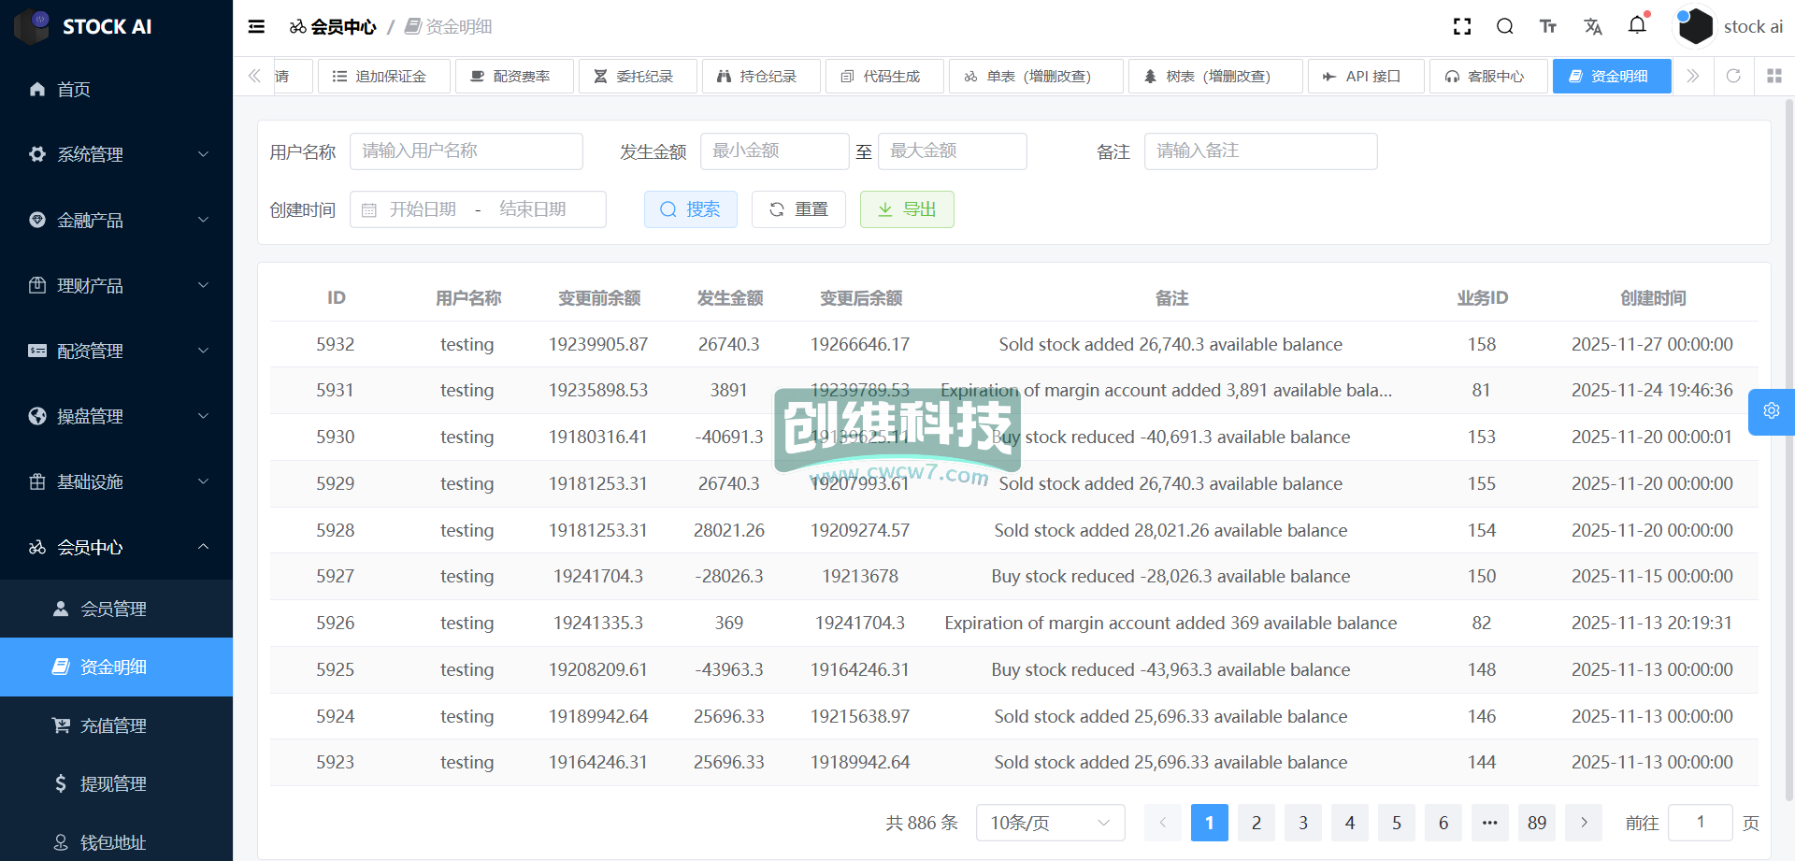Screen dimensions: 1795x861
Task: Collapse the 会员中心 sidebar section
Action: tap(116, 547)
